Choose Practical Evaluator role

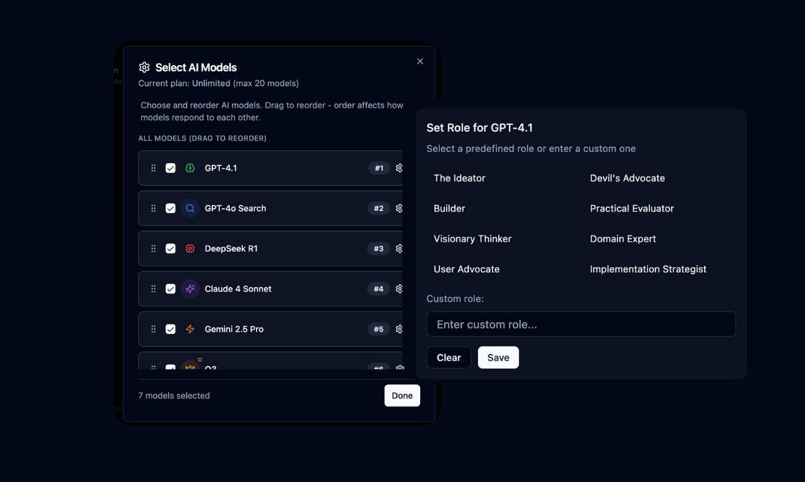632,209
